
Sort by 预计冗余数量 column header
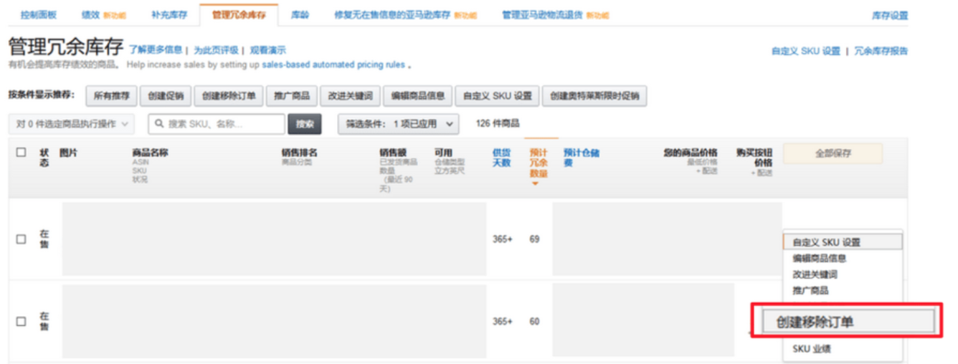click(538, 162)
